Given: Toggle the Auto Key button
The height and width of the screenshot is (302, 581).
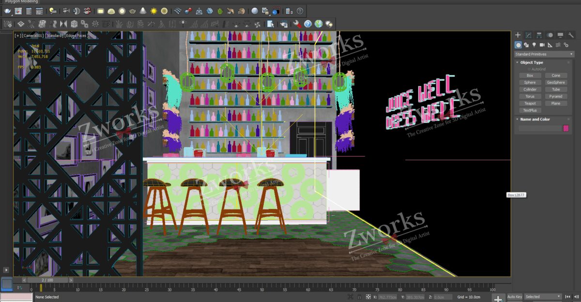Looking at the screenshot, I should pos(515,297).
